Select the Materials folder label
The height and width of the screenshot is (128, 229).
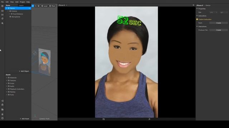click(x=13, y=78)
